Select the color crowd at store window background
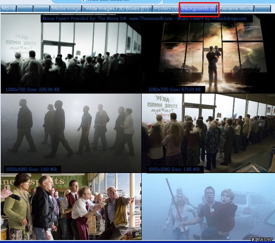Screen dimensions: 275x243 click(208, 133)
